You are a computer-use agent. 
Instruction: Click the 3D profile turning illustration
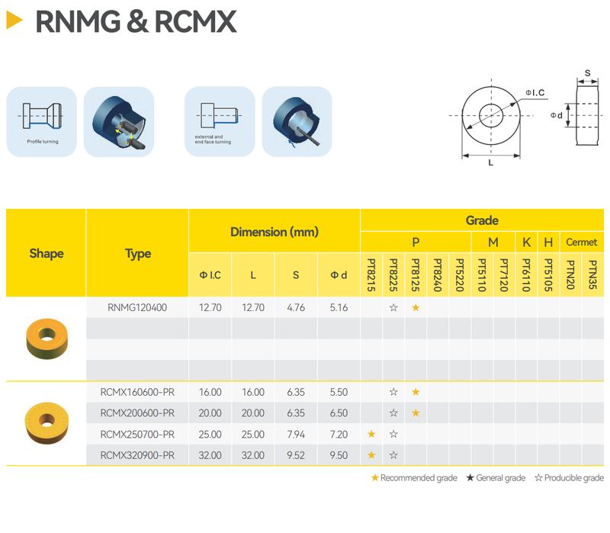pyautogui.click(x=119, y=122)
